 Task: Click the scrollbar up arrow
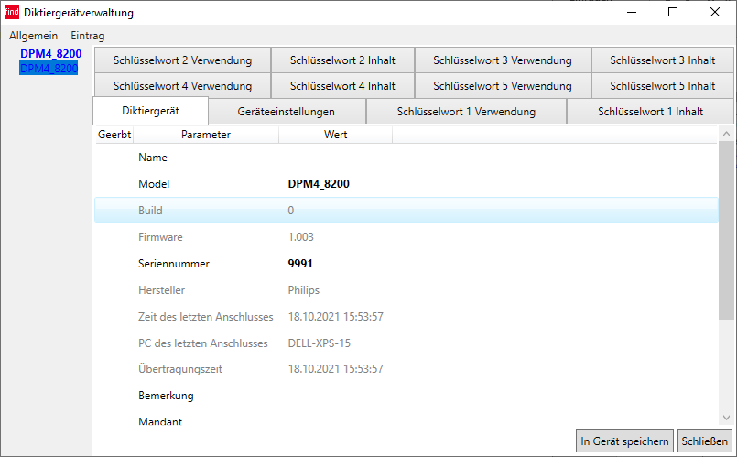point(726,134)
